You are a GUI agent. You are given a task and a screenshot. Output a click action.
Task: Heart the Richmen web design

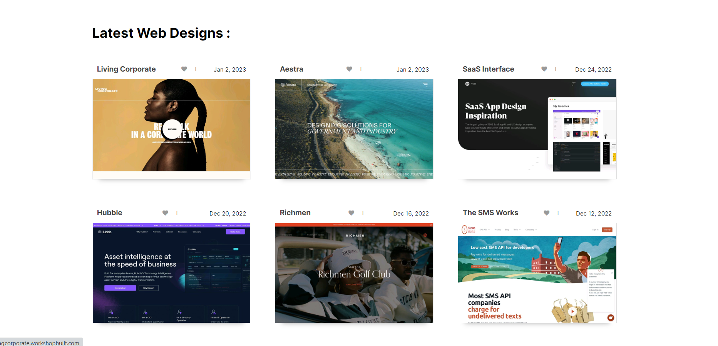point(351,213)
